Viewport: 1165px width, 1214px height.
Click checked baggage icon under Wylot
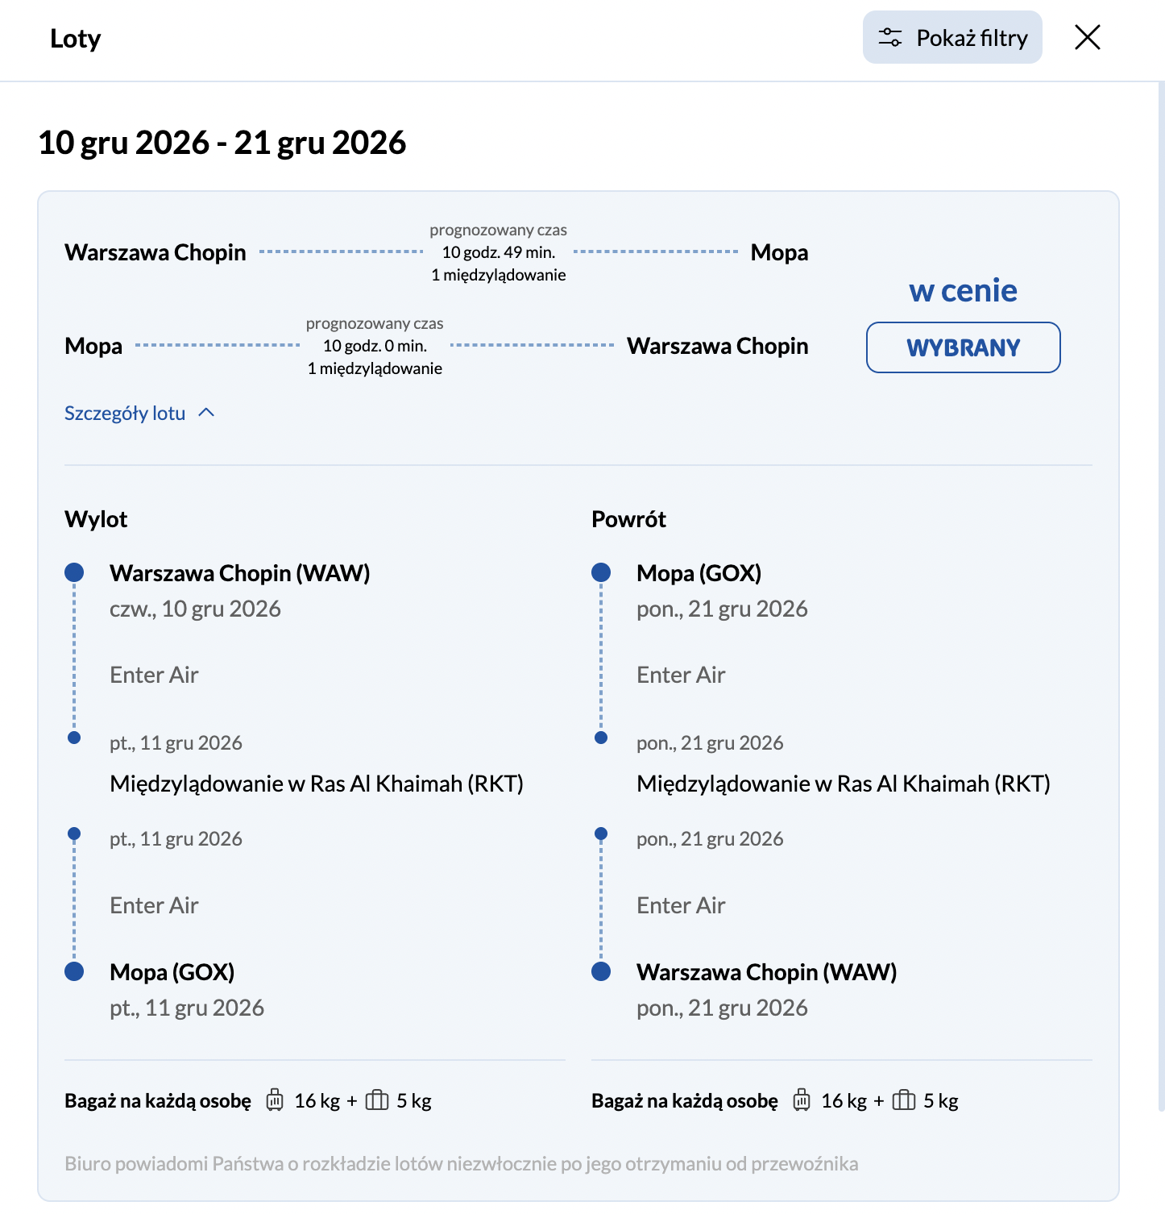tap(275, 1100)
